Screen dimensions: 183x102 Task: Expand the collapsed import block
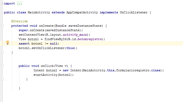[2, 4]
